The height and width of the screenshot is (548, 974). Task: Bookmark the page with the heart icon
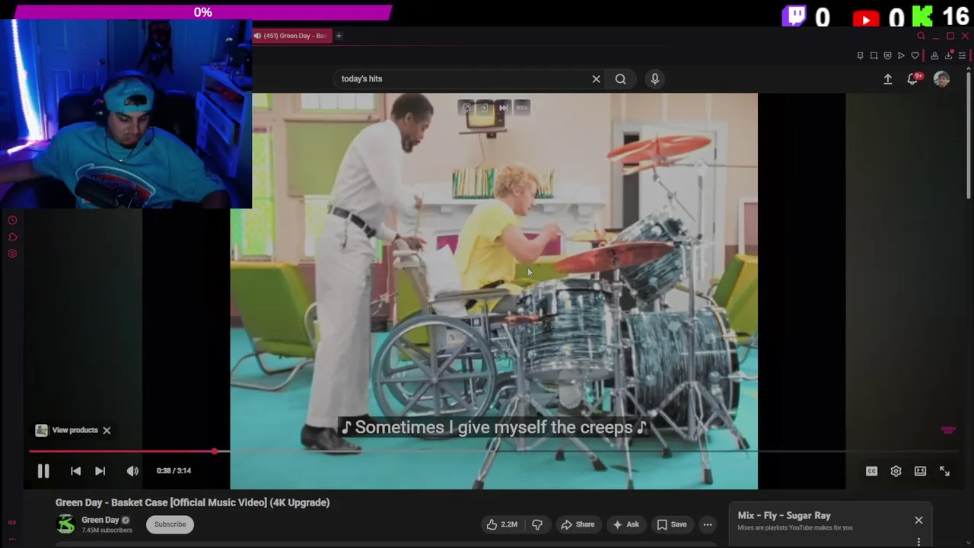tap(915, 56)
